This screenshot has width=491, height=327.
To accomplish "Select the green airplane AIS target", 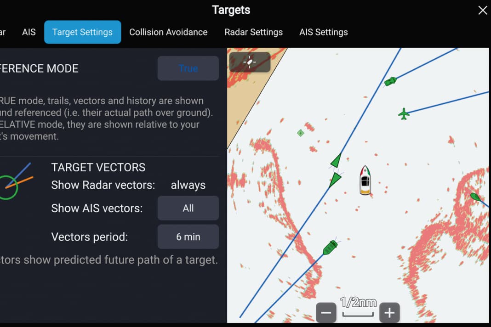I will [404, 114].
